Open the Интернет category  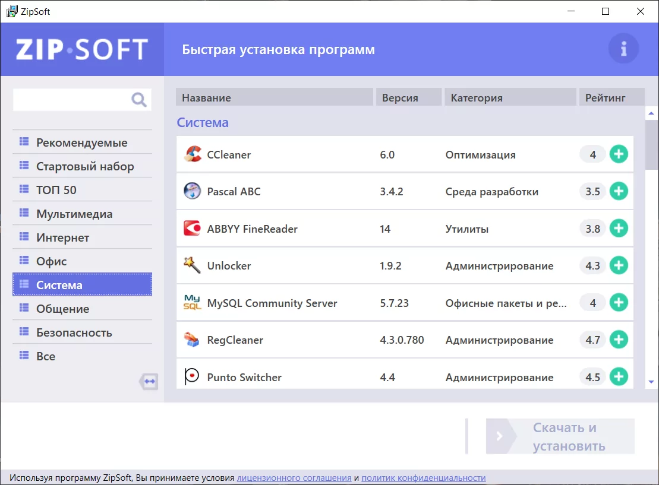83,237
